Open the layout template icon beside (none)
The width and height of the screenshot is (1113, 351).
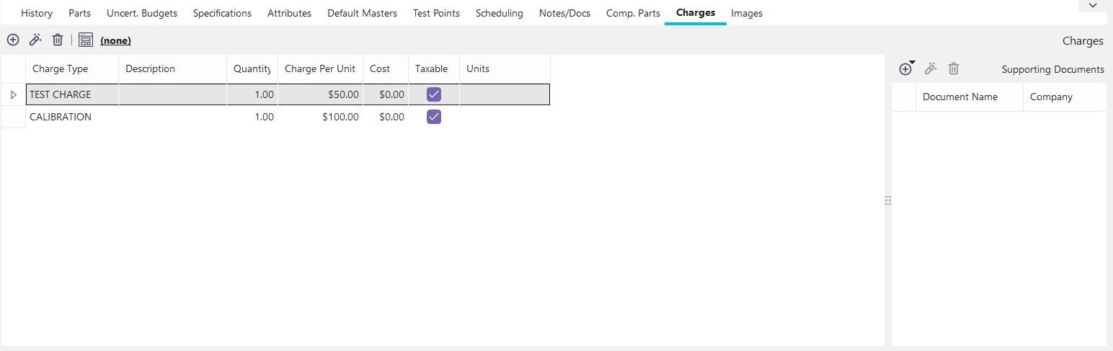click(x=86, y=40)
